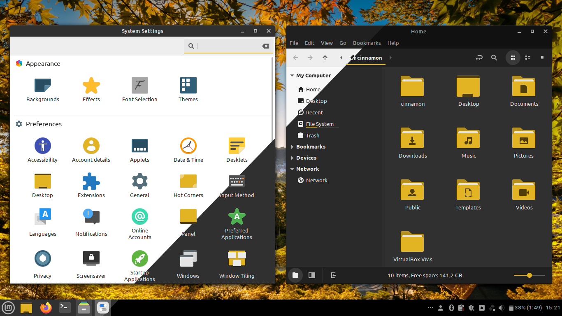Open Window Tiling settings
This screenshot has height=316, width=562.
pos(237,265)
